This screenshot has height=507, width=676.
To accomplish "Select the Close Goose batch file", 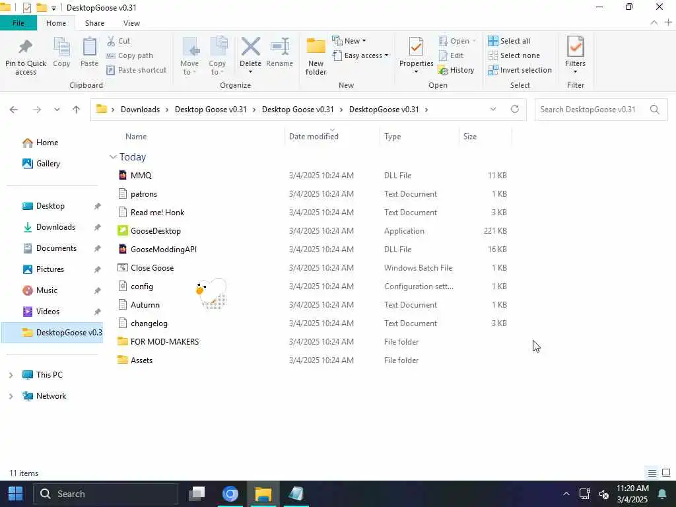I will 152,268.
